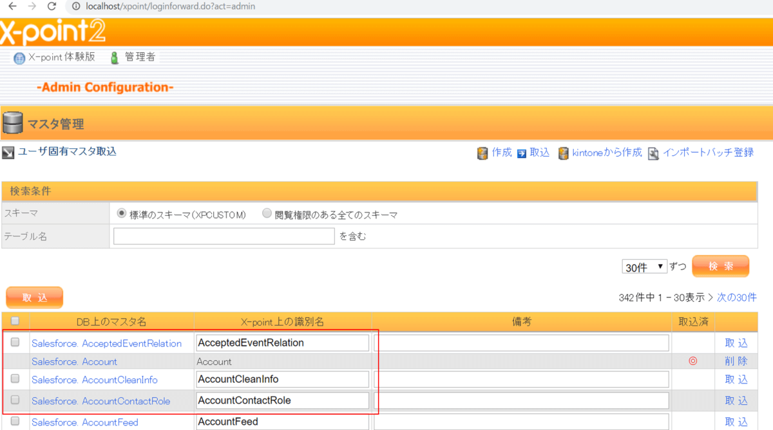Click the red ◎ imported mark for Account
This screenshot has width=773, height=430.
coord(693,361)
